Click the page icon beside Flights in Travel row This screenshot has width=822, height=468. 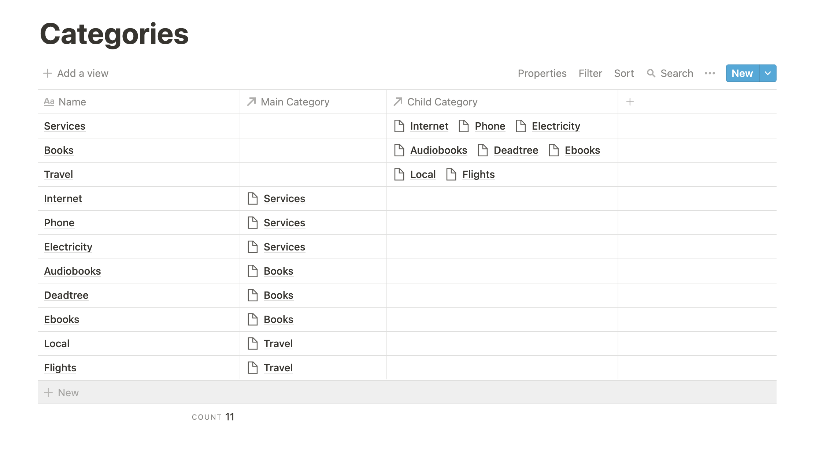[451, 174]
